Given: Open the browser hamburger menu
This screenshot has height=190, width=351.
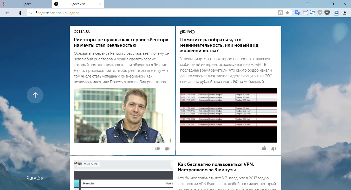Looking at the screenshot, I should click(x=307, y=4).
